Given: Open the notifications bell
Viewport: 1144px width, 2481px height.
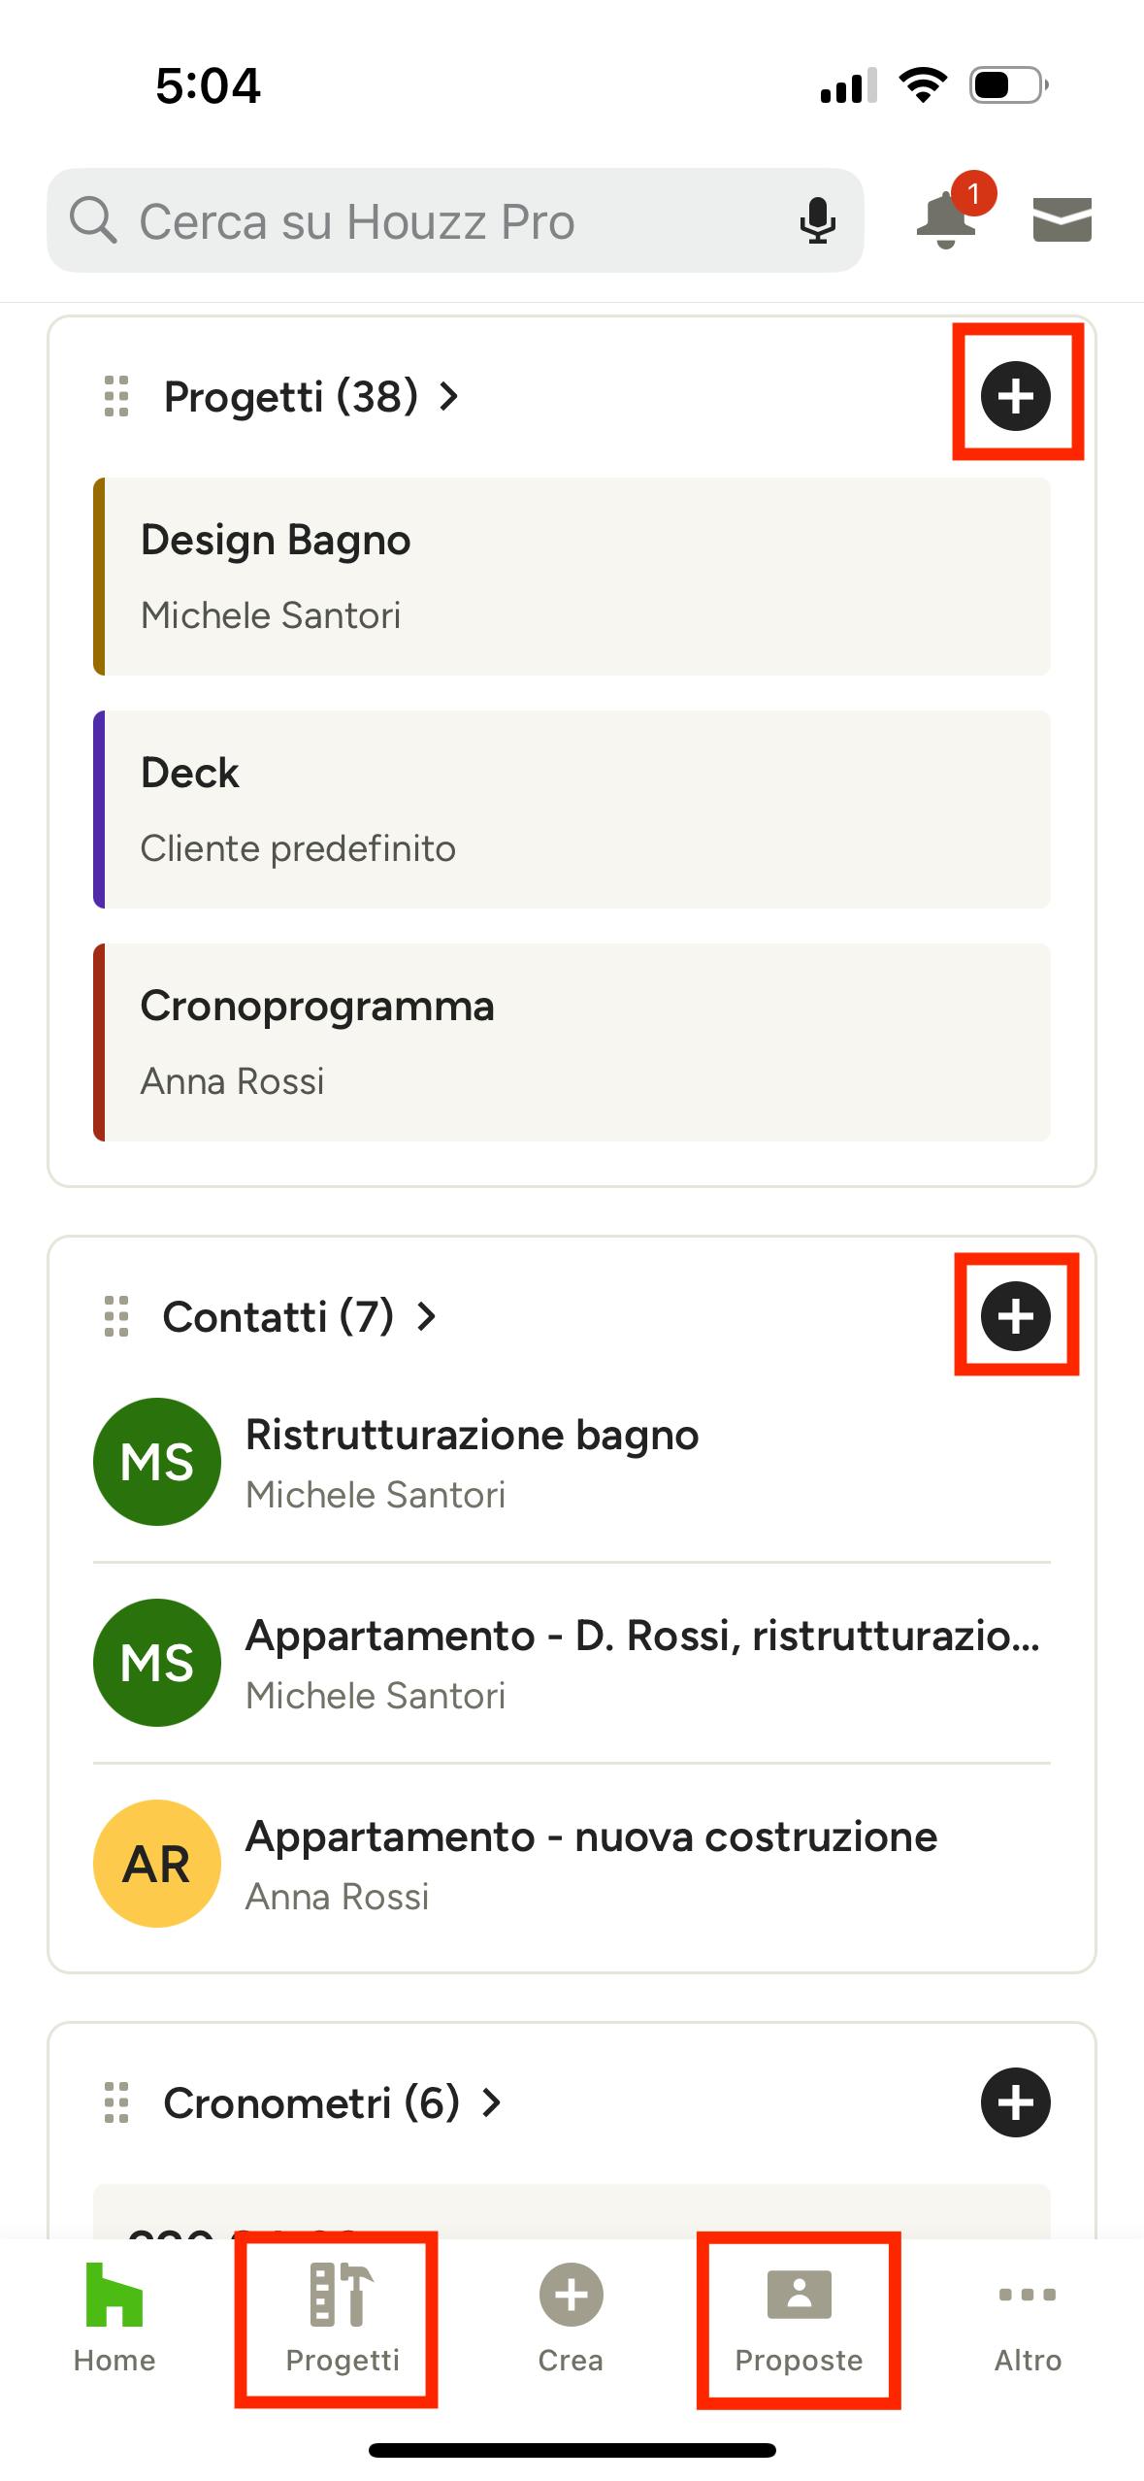Looking at the screenshot, I should 948,217.
